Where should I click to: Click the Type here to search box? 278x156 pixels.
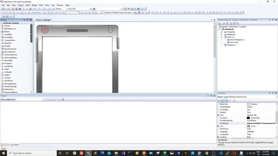(32, 153)
